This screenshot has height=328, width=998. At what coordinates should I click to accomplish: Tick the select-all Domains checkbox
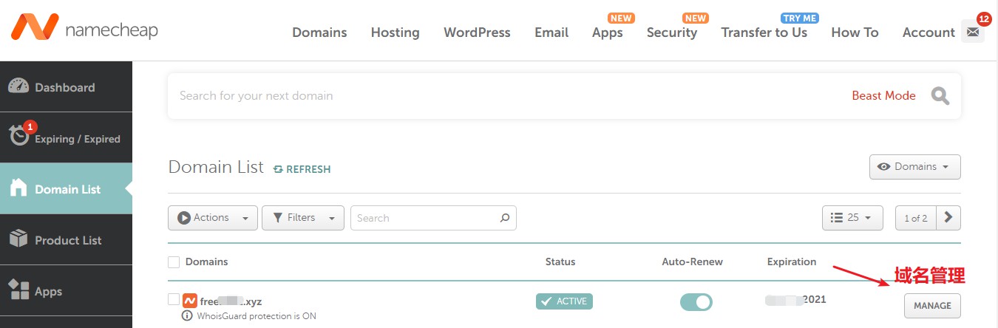[174, 262]
